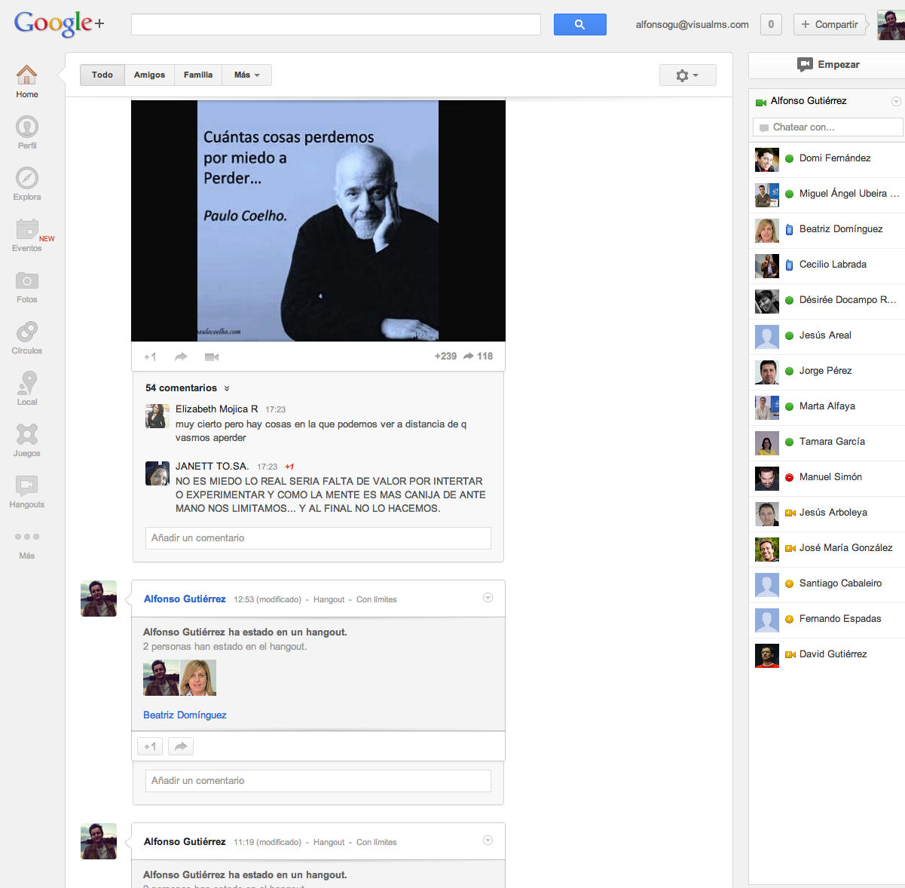Open options menu of 12:53 hangout post

488,598
